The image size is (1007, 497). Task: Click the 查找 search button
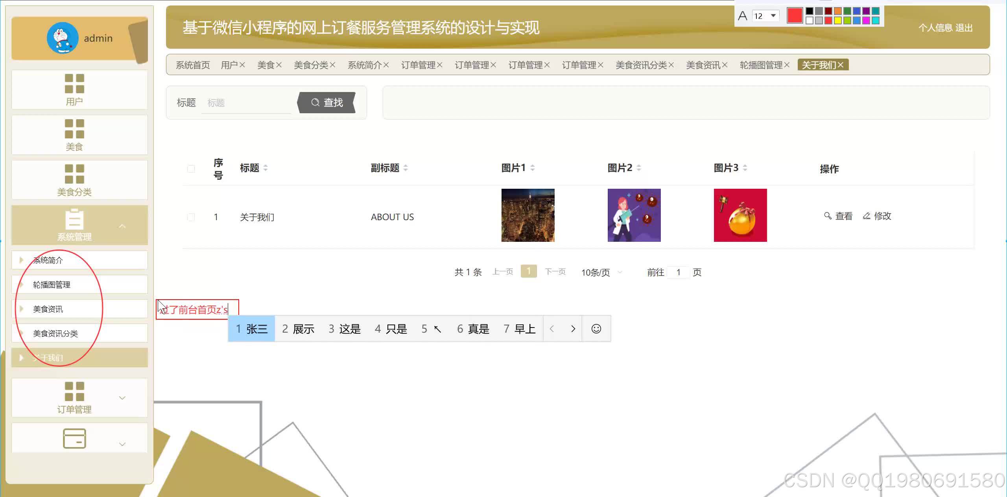pyautogui.click(x=327, y=103)
